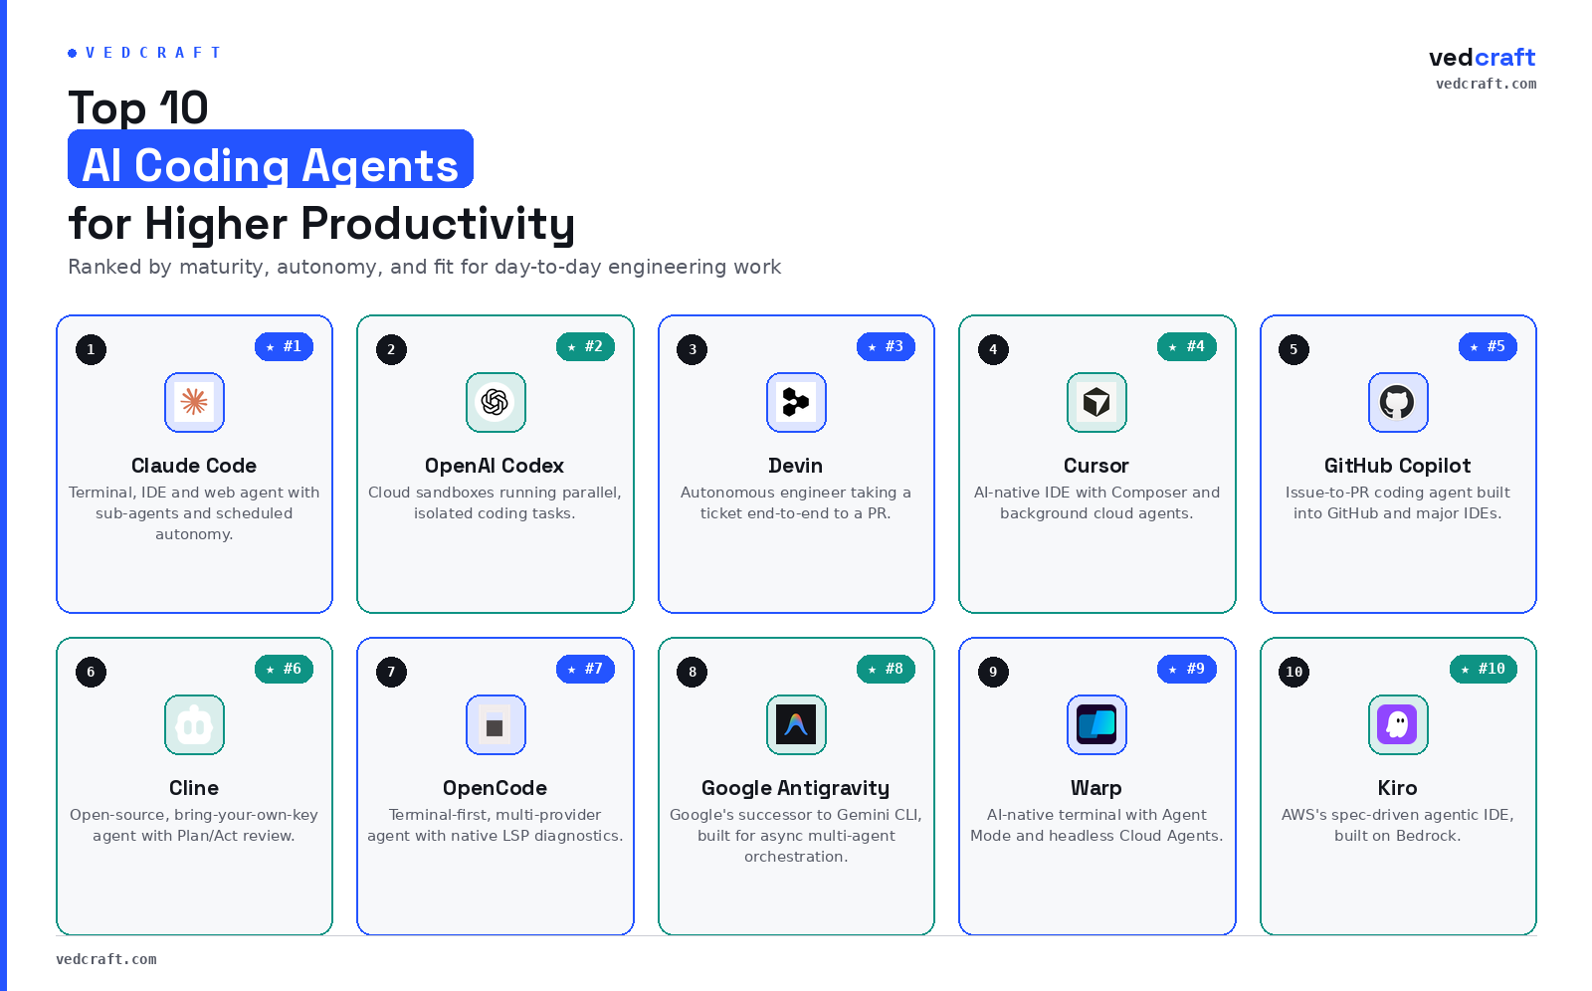Click black number 4 circle on Cursor card
The image size is (1592, 991).
[993, 349]
